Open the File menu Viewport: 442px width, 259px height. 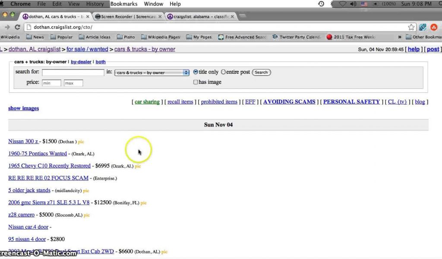tap(41, 4)
